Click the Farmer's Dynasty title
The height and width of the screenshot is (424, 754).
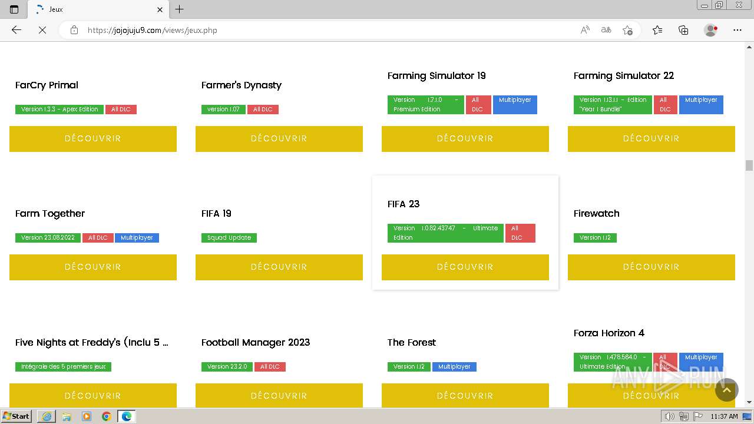(x=242, y=85)
